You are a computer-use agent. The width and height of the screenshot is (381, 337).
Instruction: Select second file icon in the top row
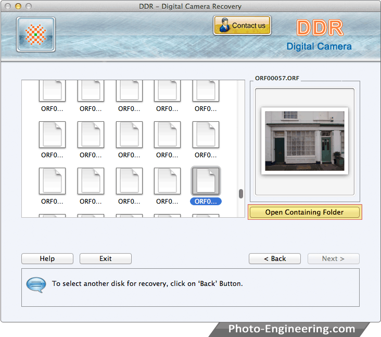click(x=91, y=91)
